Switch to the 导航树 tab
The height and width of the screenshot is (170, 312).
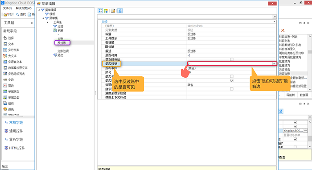pyautogui.click(x=290, y=95)
